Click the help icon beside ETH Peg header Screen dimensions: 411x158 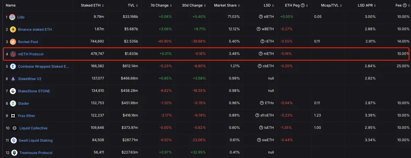[303, 5]
